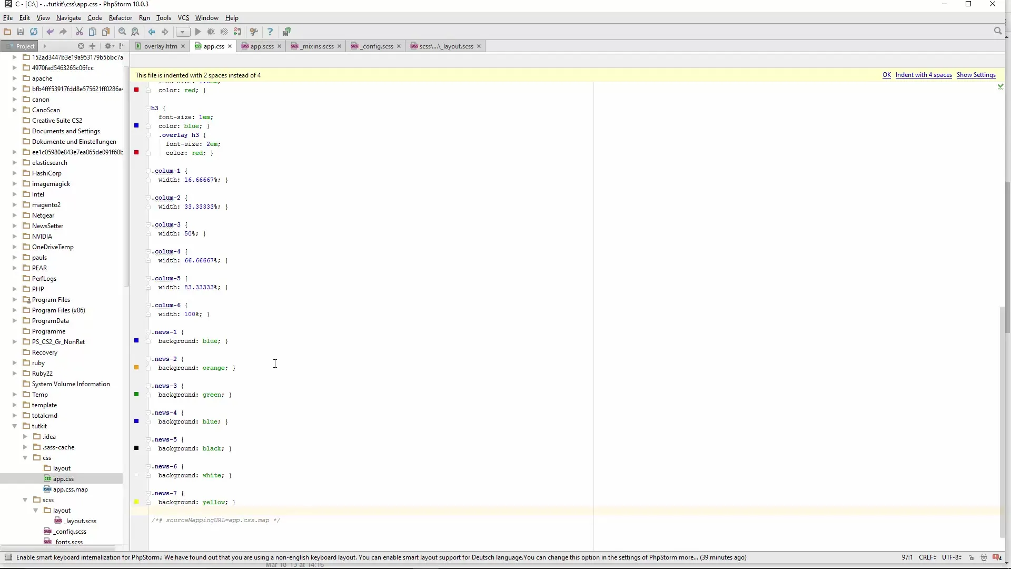1011x569 pixels.
Task: Expand the magento2 folder
Action: tap(15, 205)
